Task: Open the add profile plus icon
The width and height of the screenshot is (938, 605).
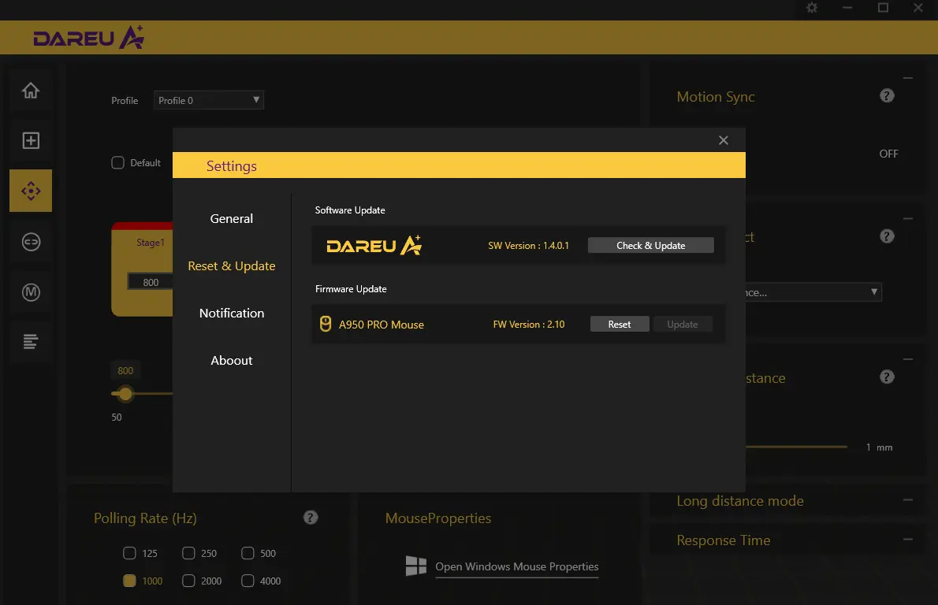Action: click(31, 140)
